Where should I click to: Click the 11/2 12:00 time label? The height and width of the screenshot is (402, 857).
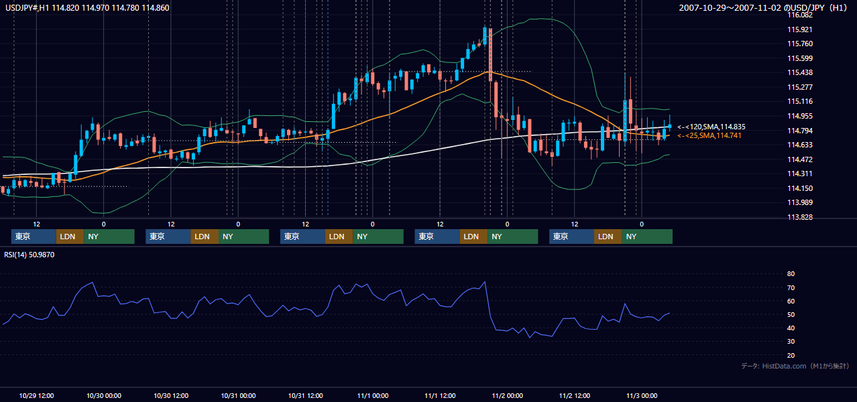click(575, 395)
